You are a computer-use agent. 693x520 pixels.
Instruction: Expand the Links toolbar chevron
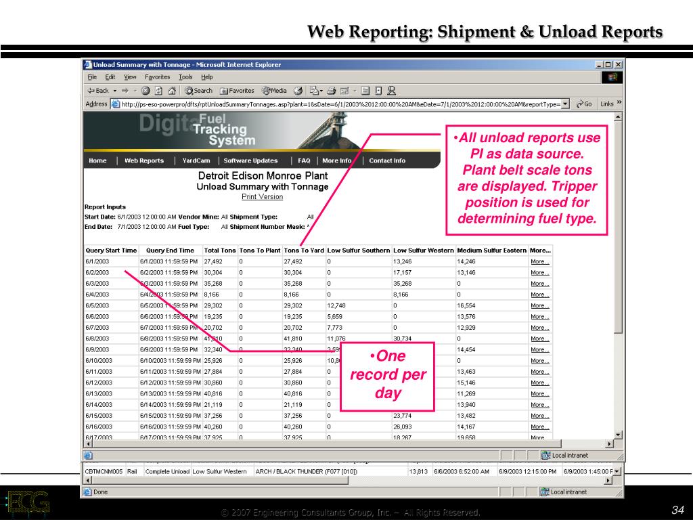[x=619, y=103]
